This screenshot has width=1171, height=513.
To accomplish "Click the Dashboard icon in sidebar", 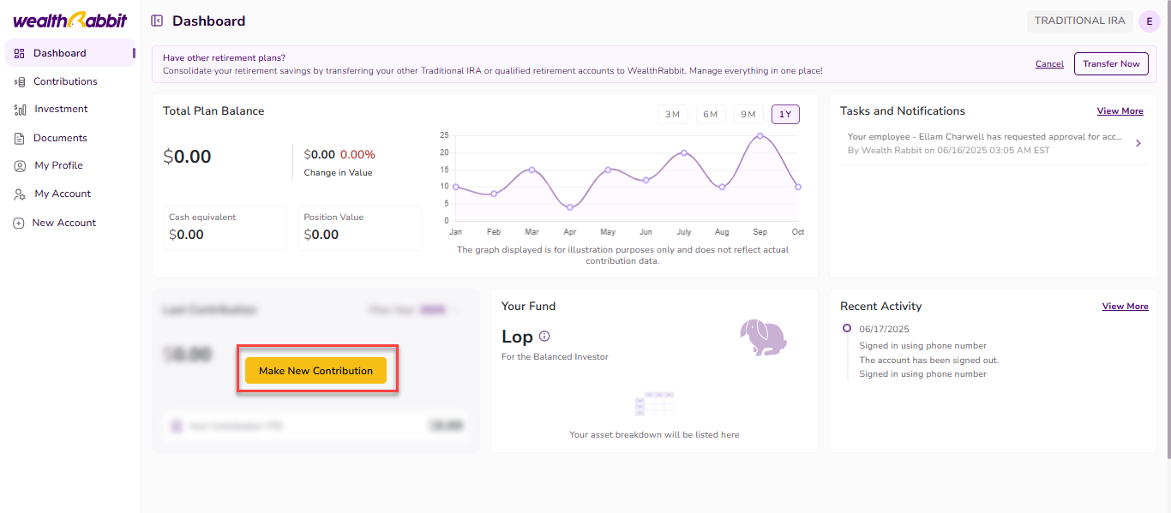I will (19, 53).
